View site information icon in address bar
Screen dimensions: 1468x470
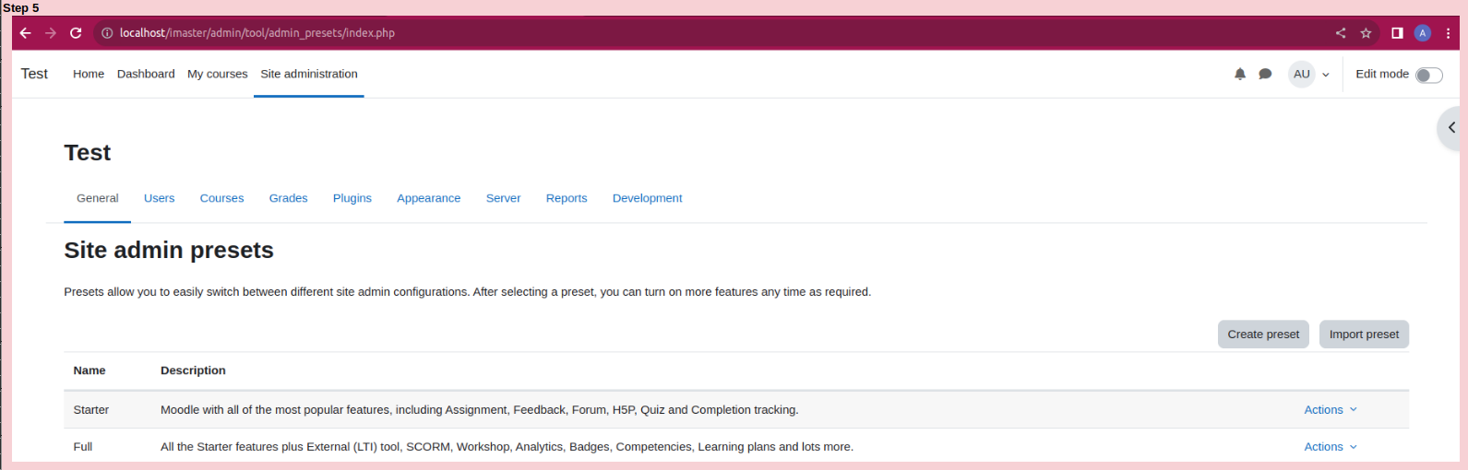(107, 33)
